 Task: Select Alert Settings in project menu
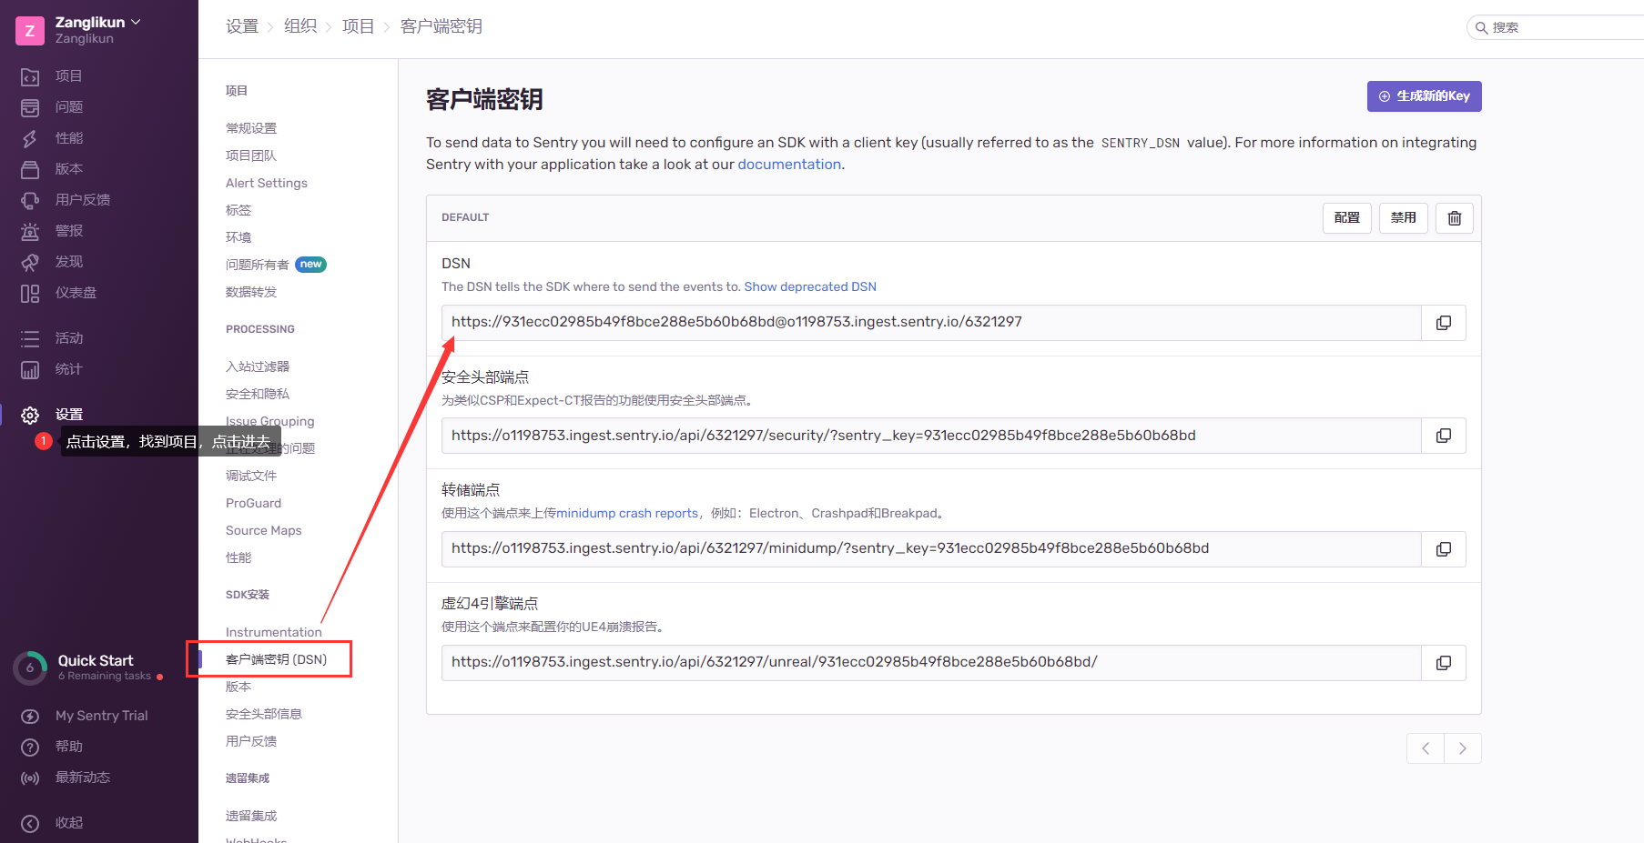[x=266, y=183]
